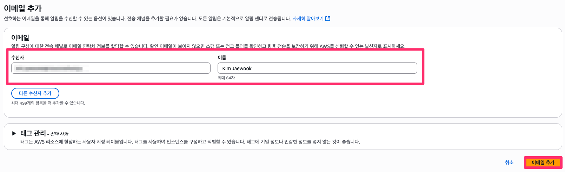Click the 이름 field label
Screen dimensions: 565x172
(x=222, y=58)
